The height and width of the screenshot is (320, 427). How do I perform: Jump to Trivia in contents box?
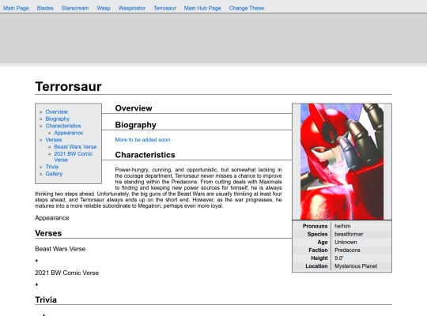point(52,167)
